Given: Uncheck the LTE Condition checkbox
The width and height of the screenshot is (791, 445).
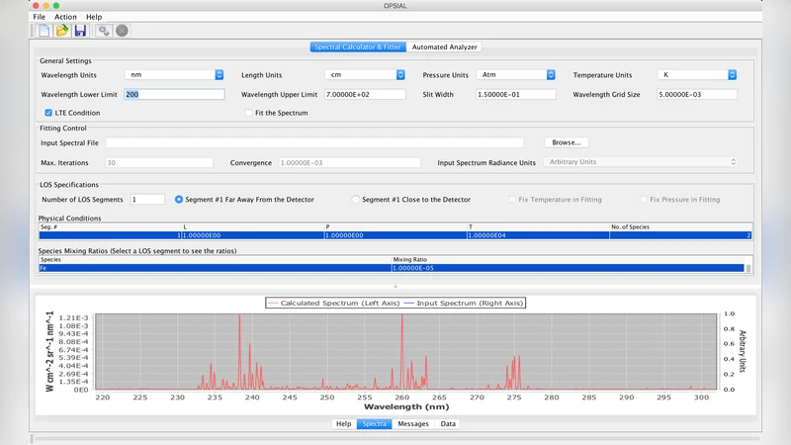Looking at the screenshot, I should pyautogui.click(x=48, y=113).
